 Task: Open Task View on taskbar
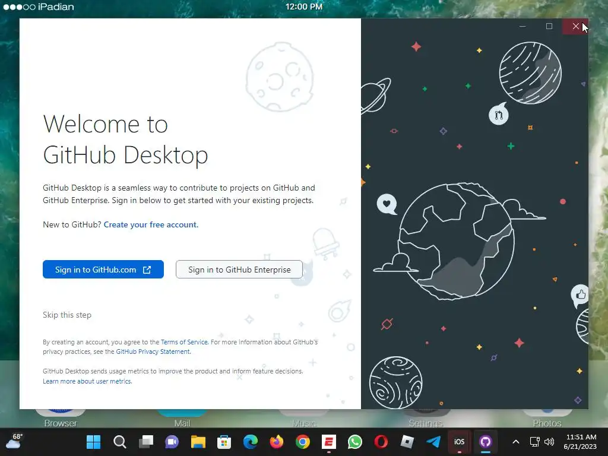tap(146, 442)
